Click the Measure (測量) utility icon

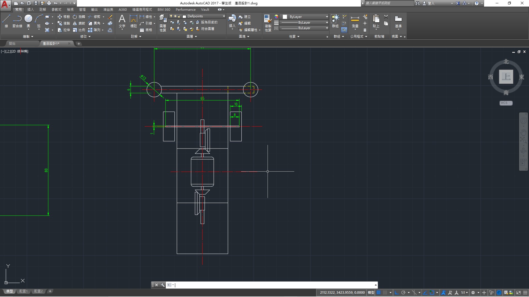355,19
